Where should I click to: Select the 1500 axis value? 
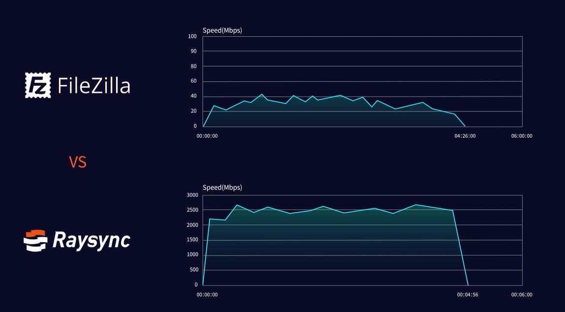pos(192,240)
